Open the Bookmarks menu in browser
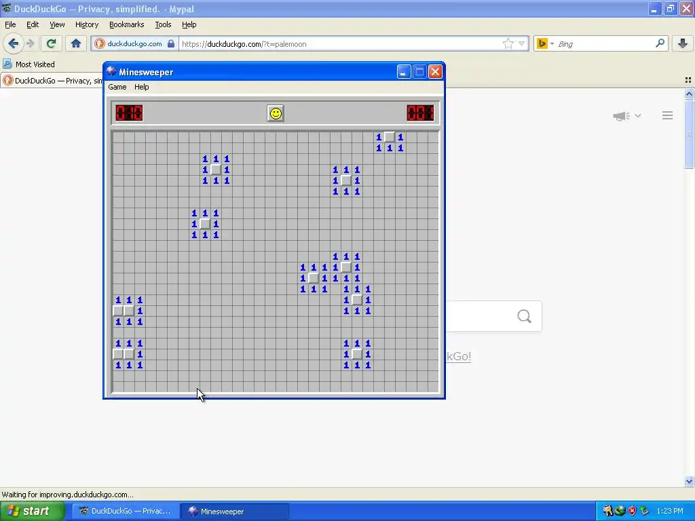 pyautogui.click(x=126, y=24)
